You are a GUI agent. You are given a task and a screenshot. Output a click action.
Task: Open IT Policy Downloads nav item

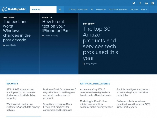(78, 9)
